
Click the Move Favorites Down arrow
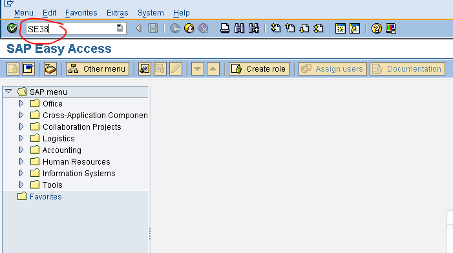[198, 68]
